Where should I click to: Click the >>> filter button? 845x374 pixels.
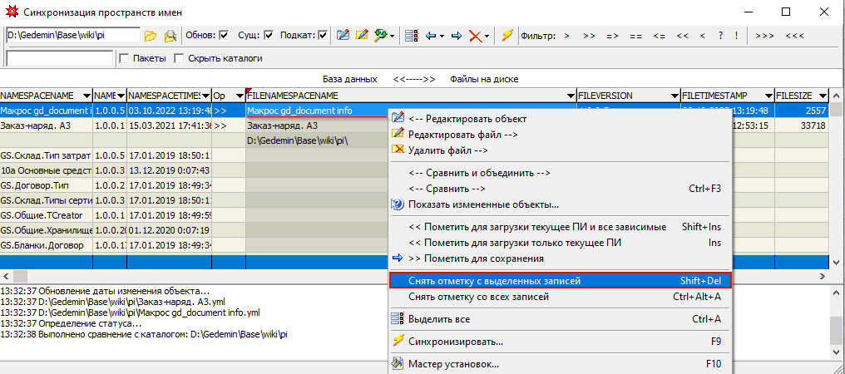(x=765, y=36)
